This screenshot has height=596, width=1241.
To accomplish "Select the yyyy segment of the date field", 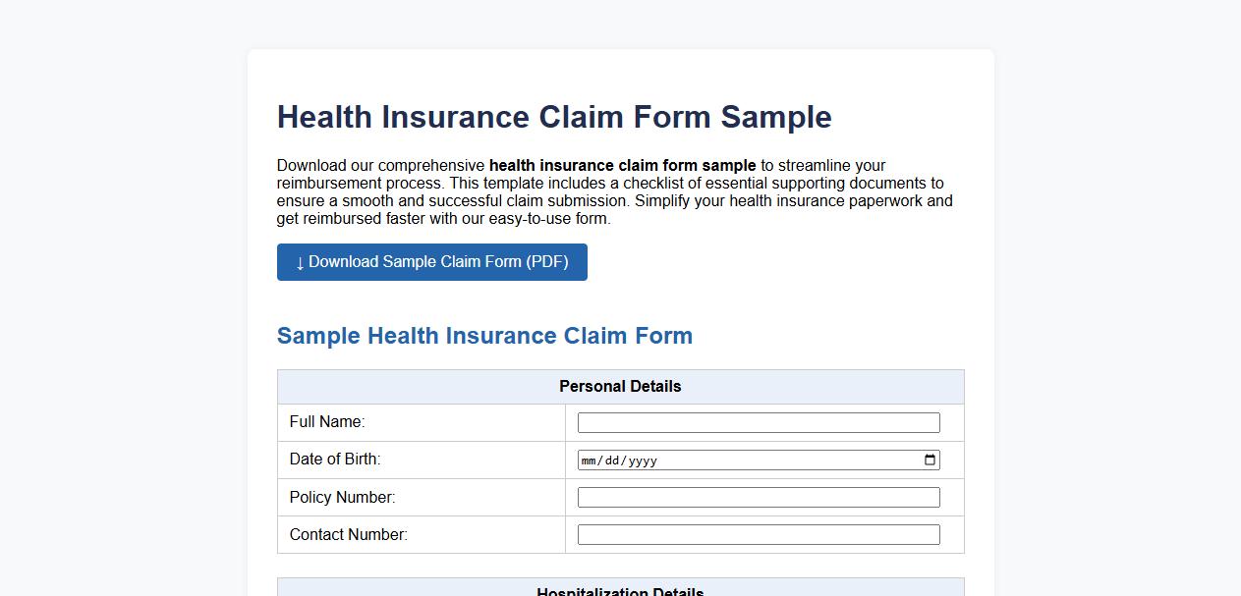I will click(x=640, y=459).
